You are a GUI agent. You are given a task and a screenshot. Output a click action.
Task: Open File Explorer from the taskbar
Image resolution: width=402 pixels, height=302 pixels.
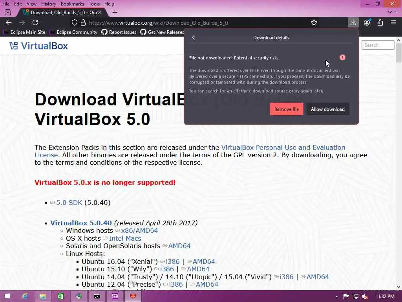click(x=42, y=296)
